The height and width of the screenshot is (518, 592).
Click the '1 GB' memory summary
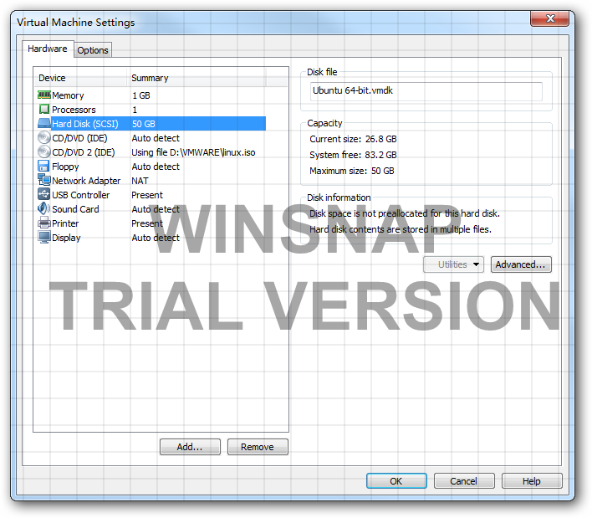click(x=141, y=95)
